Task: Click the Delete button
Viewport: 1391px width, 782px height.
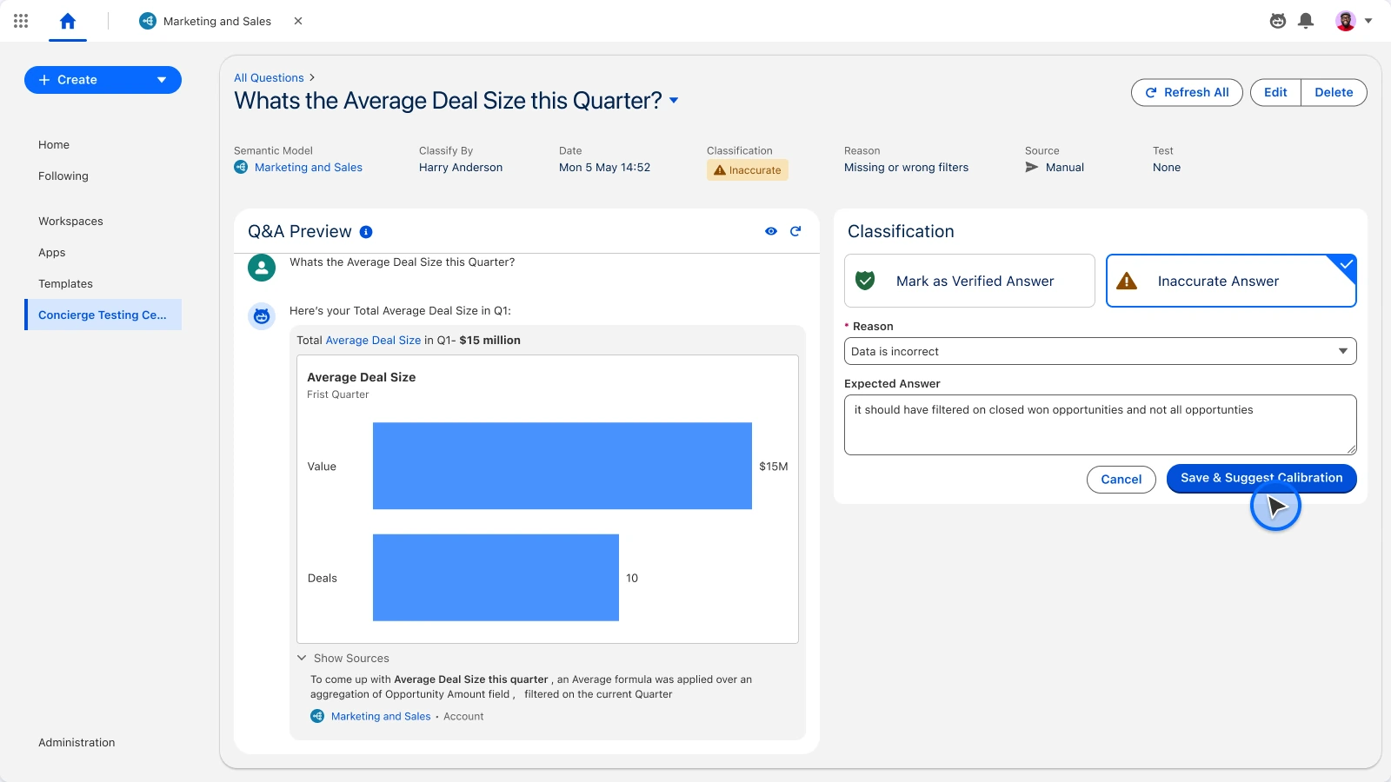Action: (x=1334, y=92)
